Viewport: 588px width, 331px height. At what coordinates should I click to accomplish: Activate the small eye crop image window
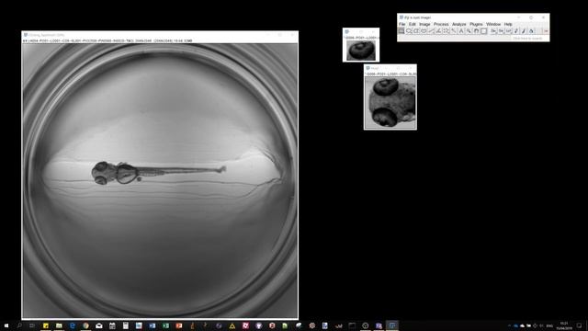click(361, 45)
